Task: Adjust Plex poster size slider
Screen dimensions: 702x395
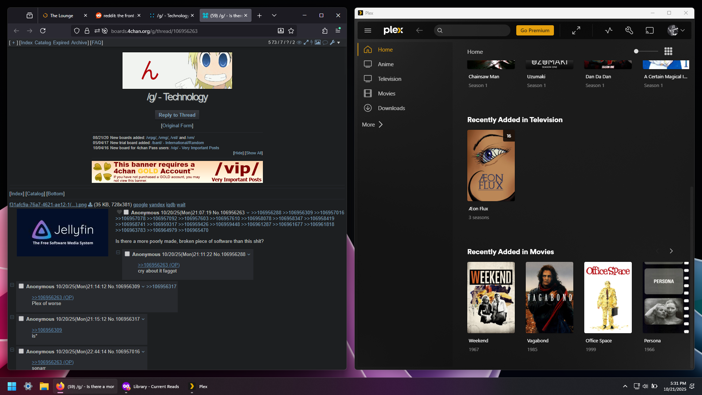Action: click(637, 51)
